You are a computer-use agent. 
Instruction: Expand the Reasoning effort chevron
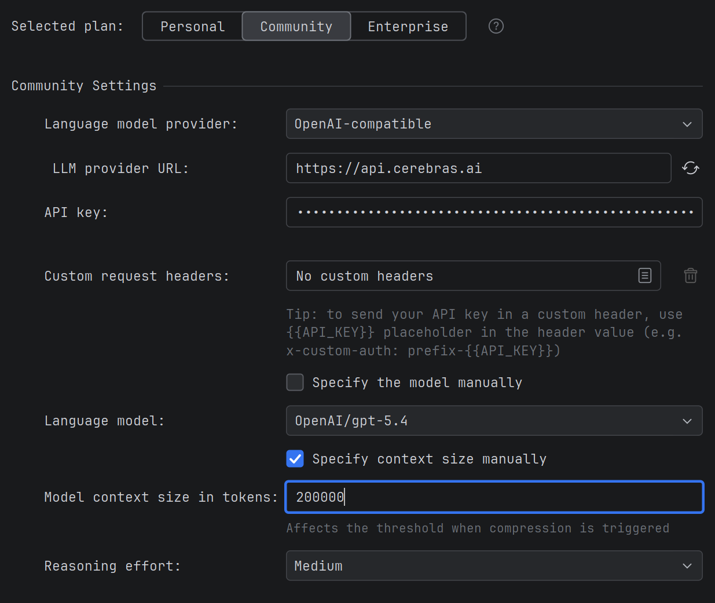(687, 566)
